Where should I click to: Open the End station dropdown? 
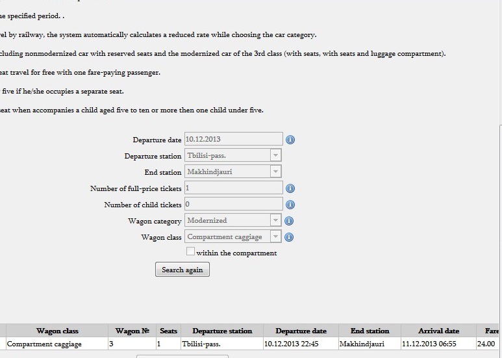coord(233,172)
